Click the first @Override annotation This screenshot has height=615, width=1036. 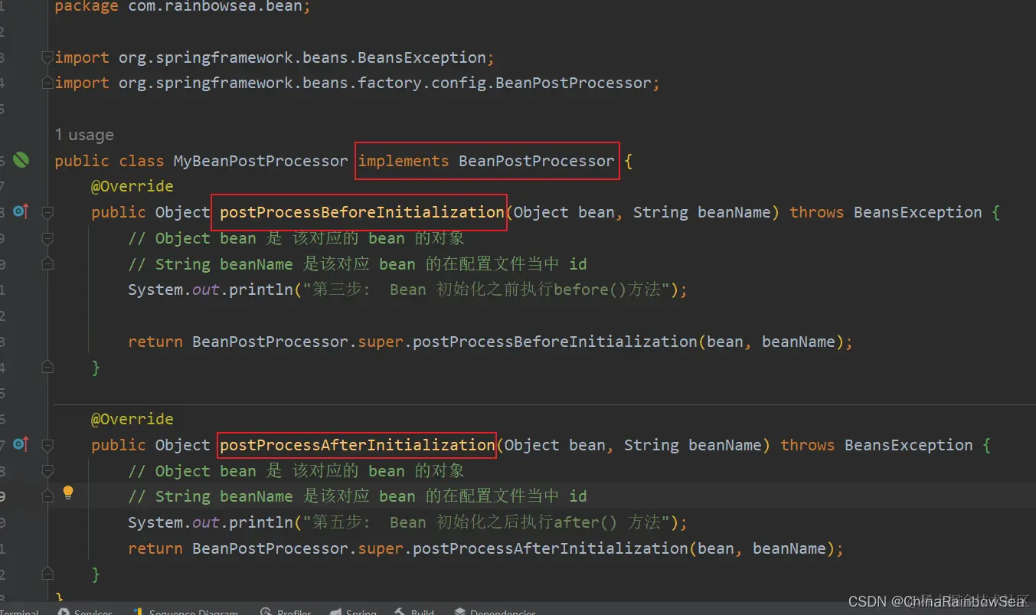click(132, 186)
